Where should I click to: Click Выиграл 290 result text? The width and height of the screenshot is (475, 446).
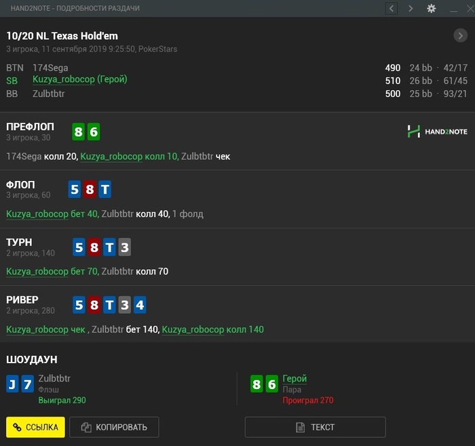(x=62, y=401)
